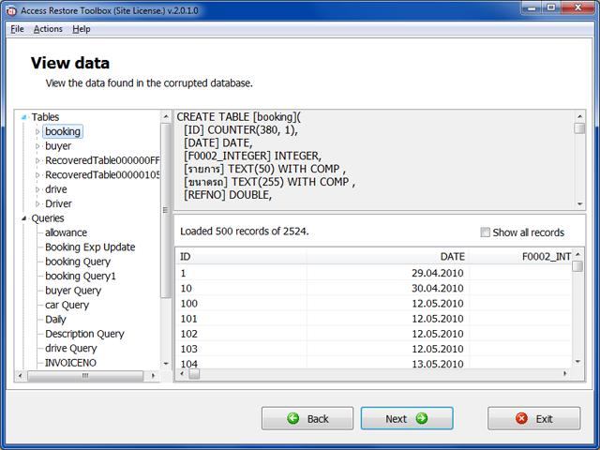Collapse the Tables tree group

coord(23,117)
